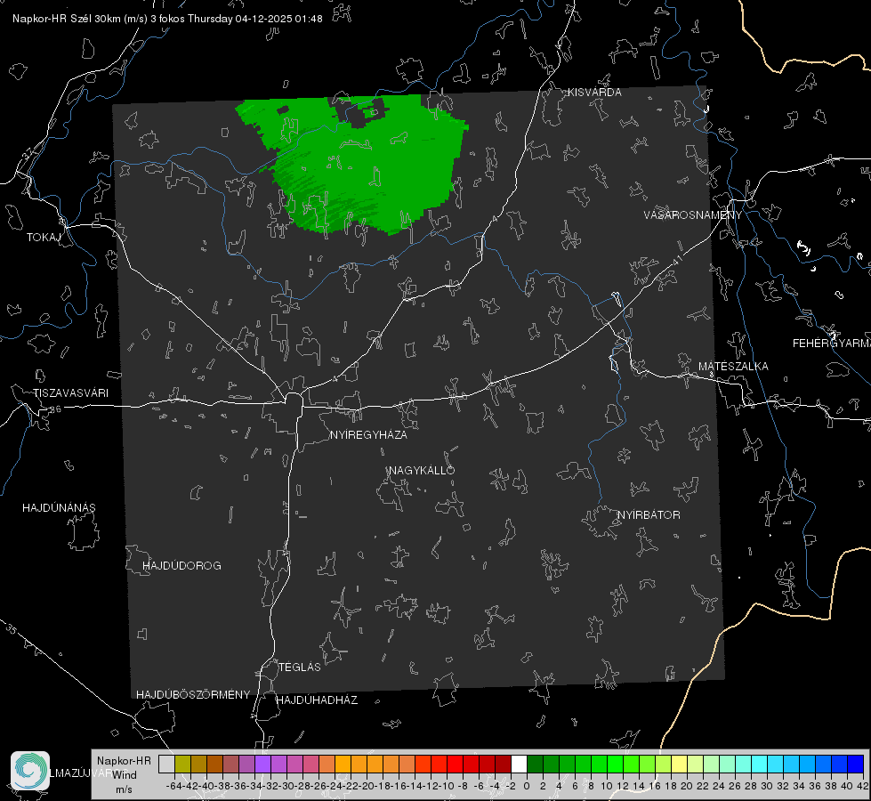Click the '42' value at the legend's right end
This screenshot has height=801, width=871.
[x=862, y=786]
